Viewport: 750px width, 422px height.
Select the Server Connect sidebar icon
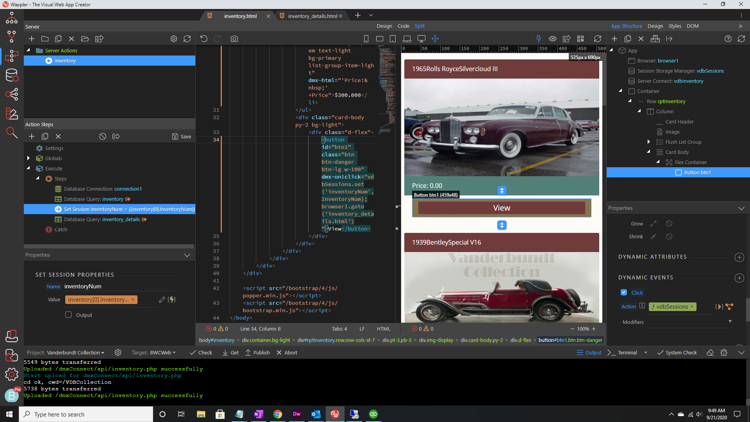pos(11,56)
